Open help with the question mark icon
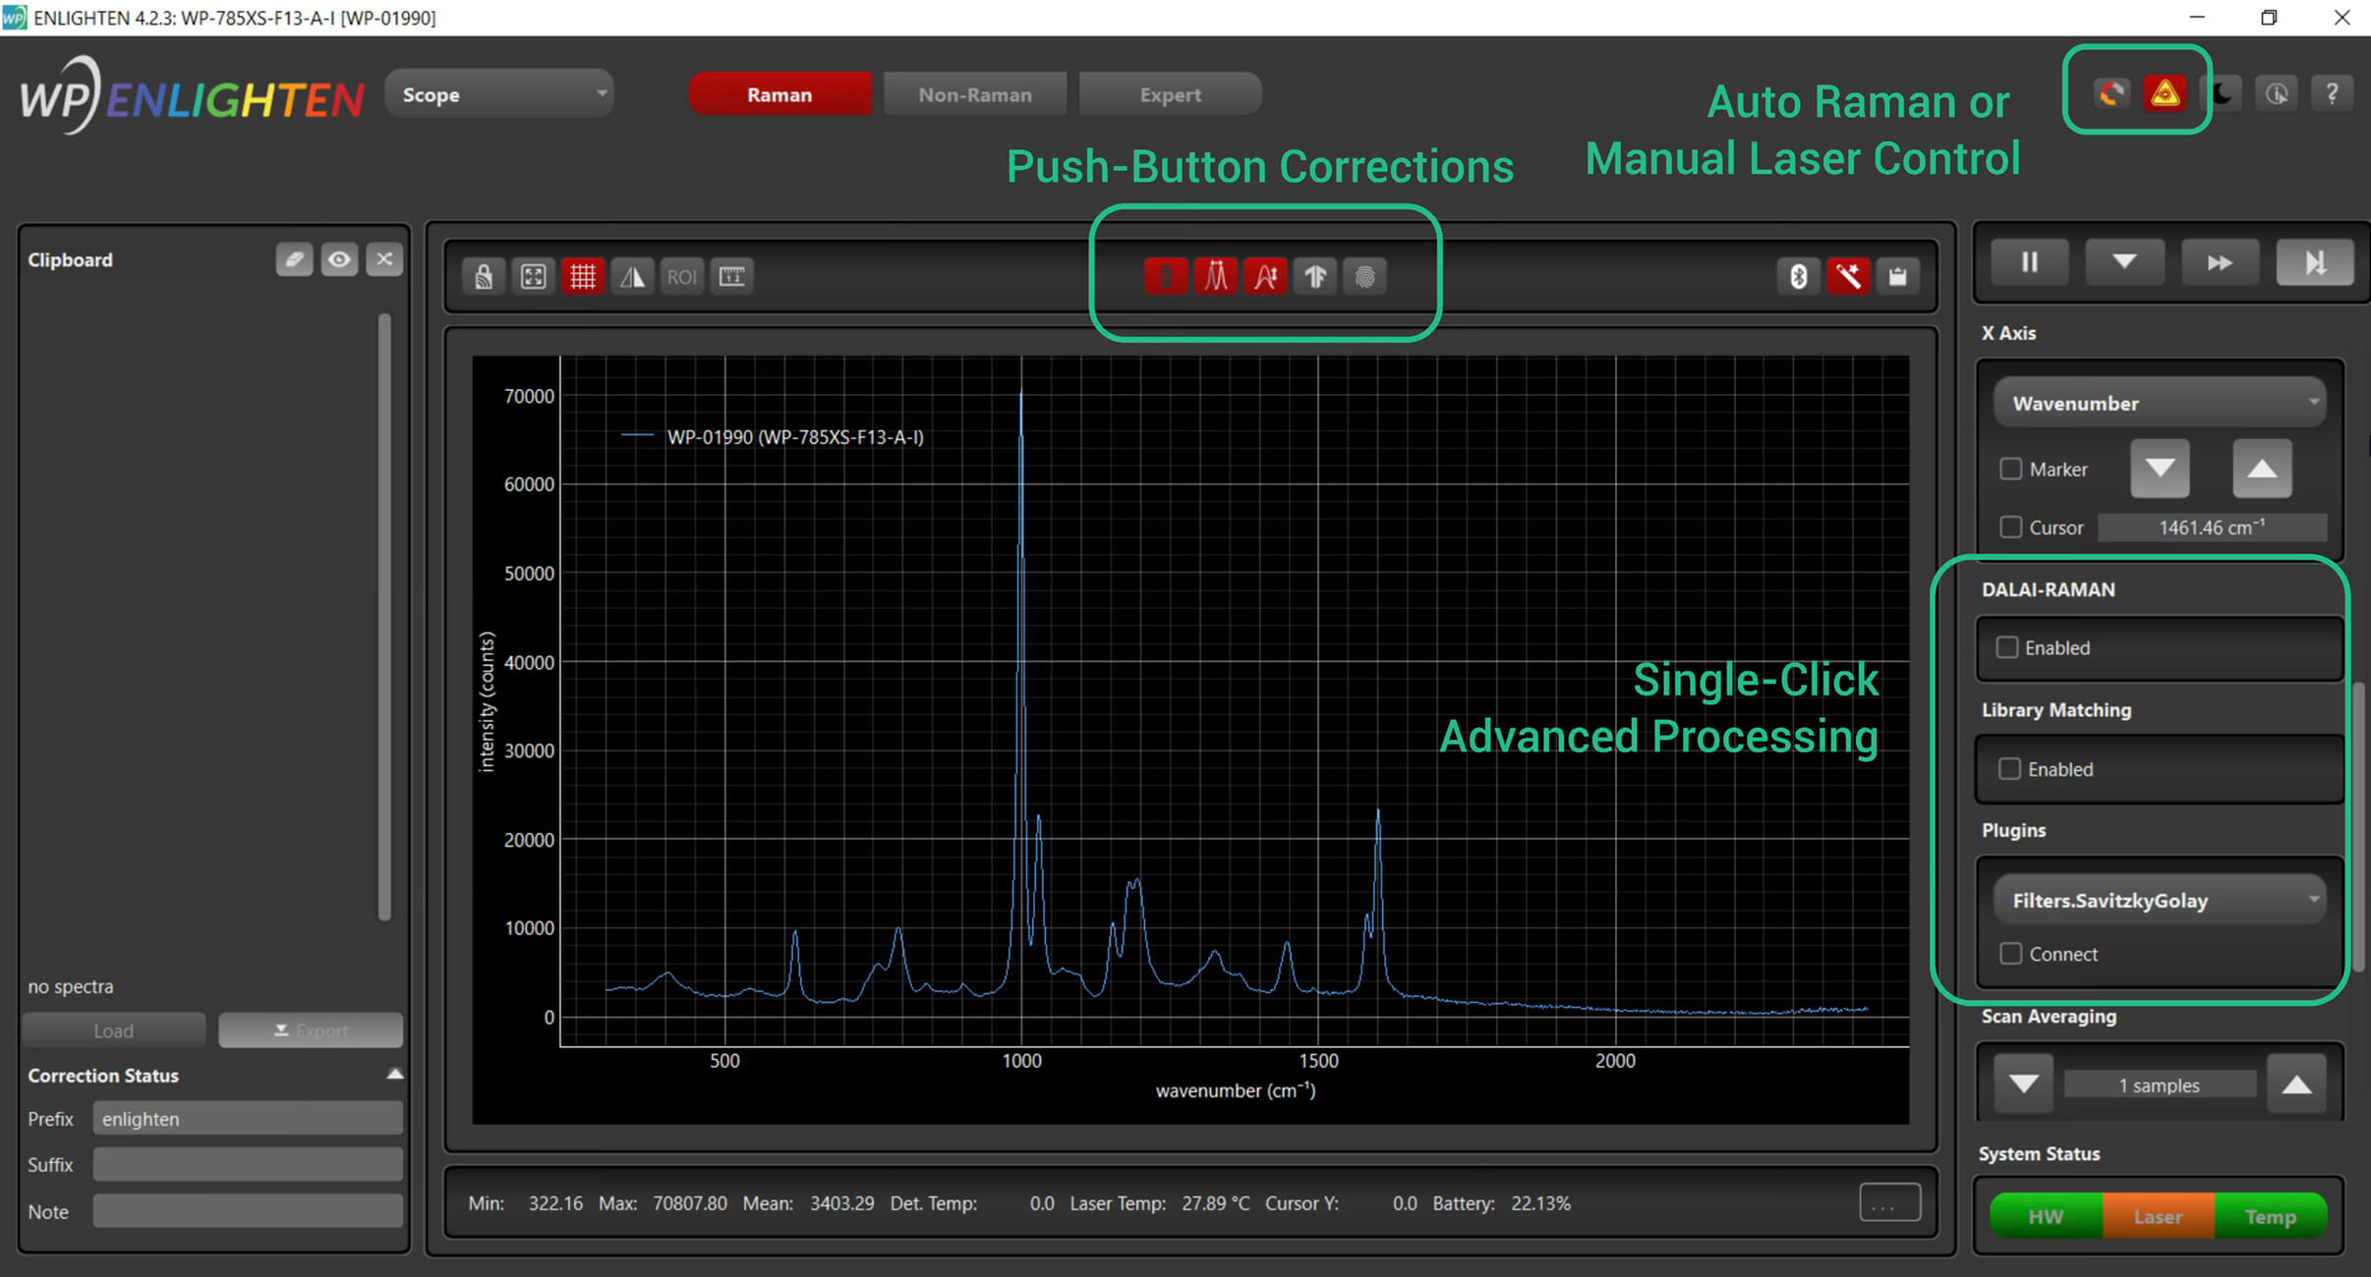The image size is (2371, 1277). point(2332,93)
